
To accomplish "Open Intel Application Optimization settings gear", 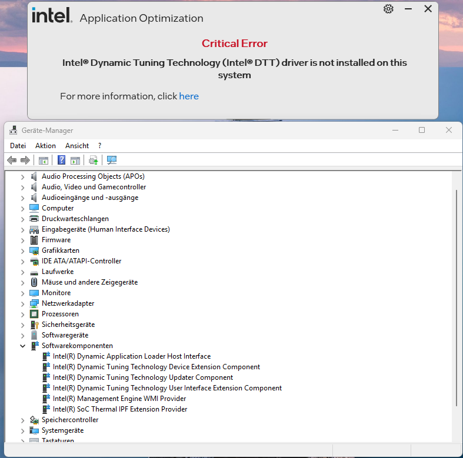I will (x=388, y=9).
